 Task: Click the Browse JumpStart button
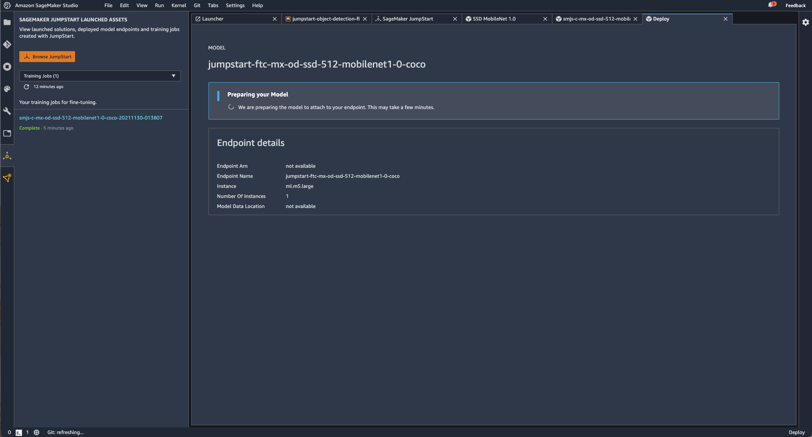click(47, 57)
